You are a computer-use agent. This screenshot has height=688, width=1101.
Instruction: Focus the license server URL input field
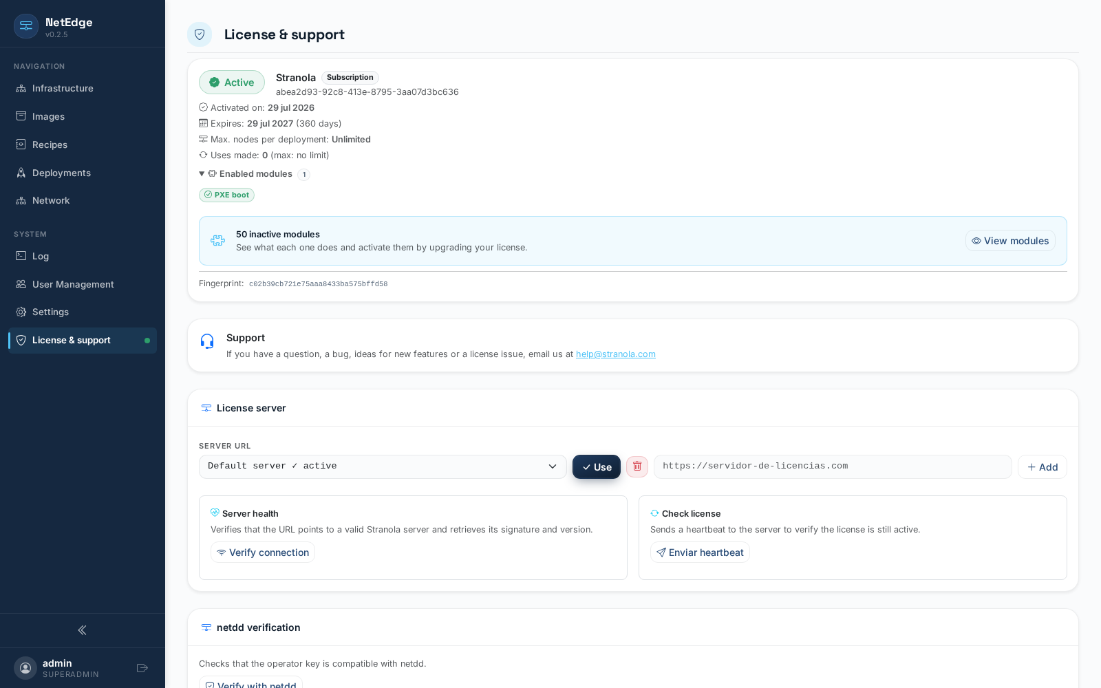coord(833,466)
